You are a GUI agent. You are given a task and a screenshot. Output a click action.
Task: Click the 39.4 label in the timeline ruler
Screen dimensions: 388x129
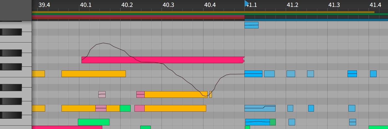[x=44, y=5]
